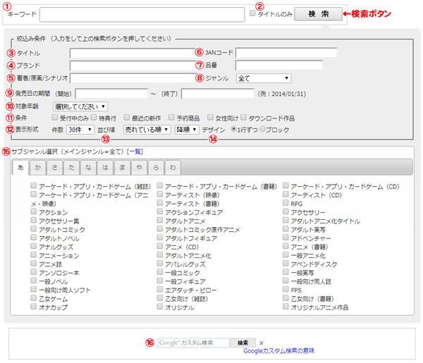Click the Google カスタム検索 input field
423x363 pixels.
click(x=193, y=343)
